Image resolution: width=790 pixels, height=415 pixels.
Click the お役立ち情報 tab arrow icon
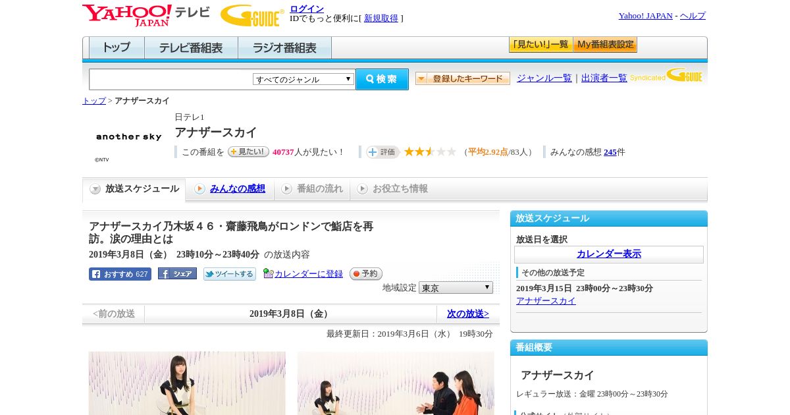pyautogui.click(x=362, y=189)
